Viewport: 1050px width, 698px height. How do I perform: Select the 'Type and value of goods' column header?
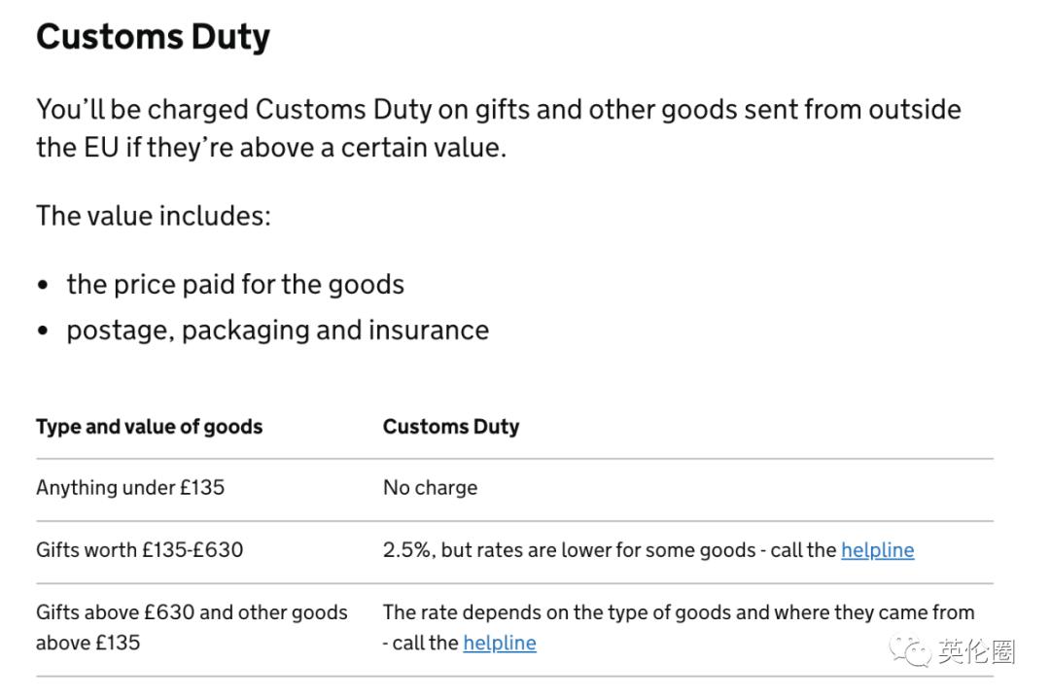pyautogui.click(x=149, y=427)
